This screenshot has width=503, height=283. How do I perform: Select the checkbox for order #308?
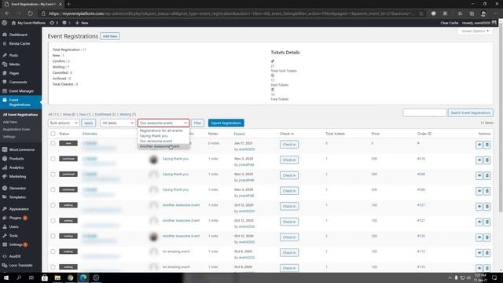(x=53, y=175)
